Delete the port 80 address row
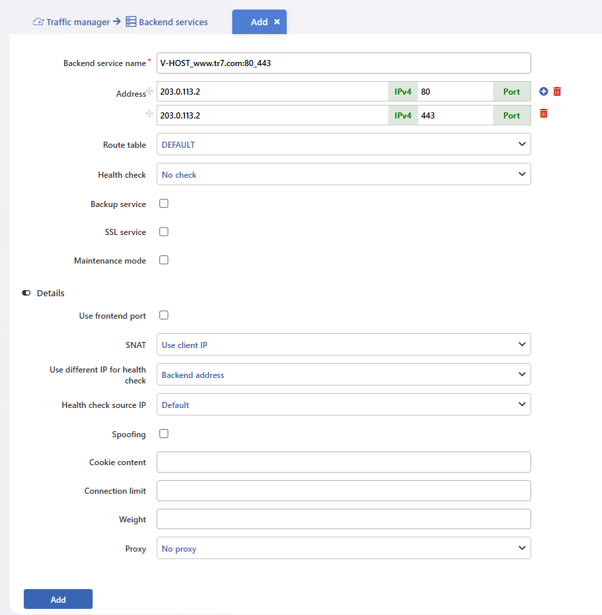Viewport: 602px width, 615px height. click(557, 91)
